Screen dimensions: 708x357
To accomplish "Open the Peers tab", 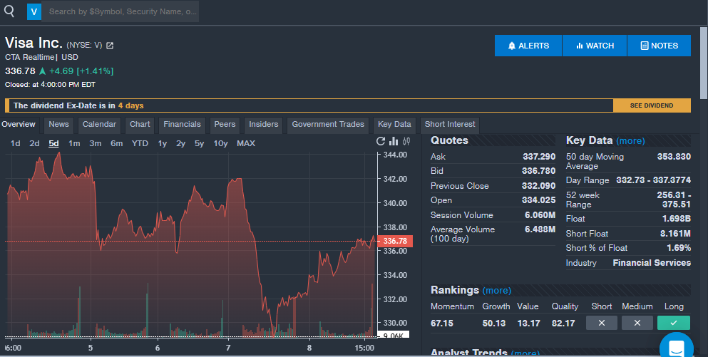I will pos(225,125).
